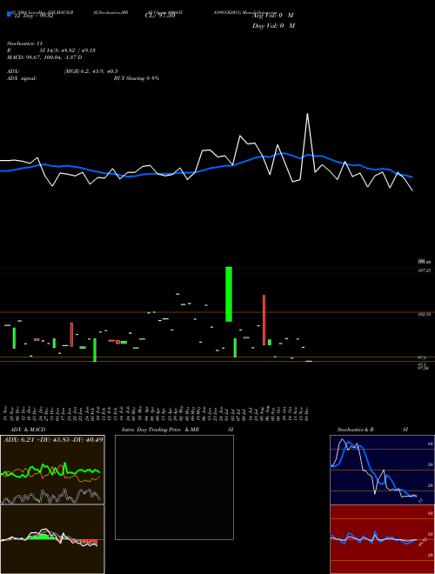Click the 'Intra Day Trading Price & MR' title
The height and width of the screenshot is (574, 435).
[x=160, y=430]
